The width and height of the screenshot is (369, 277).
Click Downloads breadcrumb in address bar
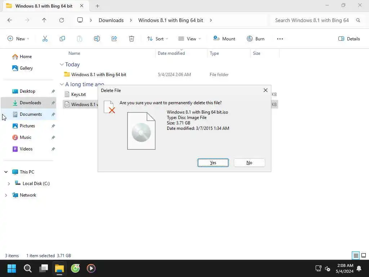coord(111,20)
